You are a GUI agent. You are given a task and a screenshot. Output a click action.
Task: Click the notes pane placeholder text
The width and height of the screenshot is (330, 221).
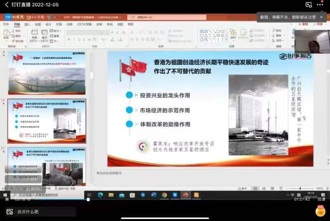[109, 173]
